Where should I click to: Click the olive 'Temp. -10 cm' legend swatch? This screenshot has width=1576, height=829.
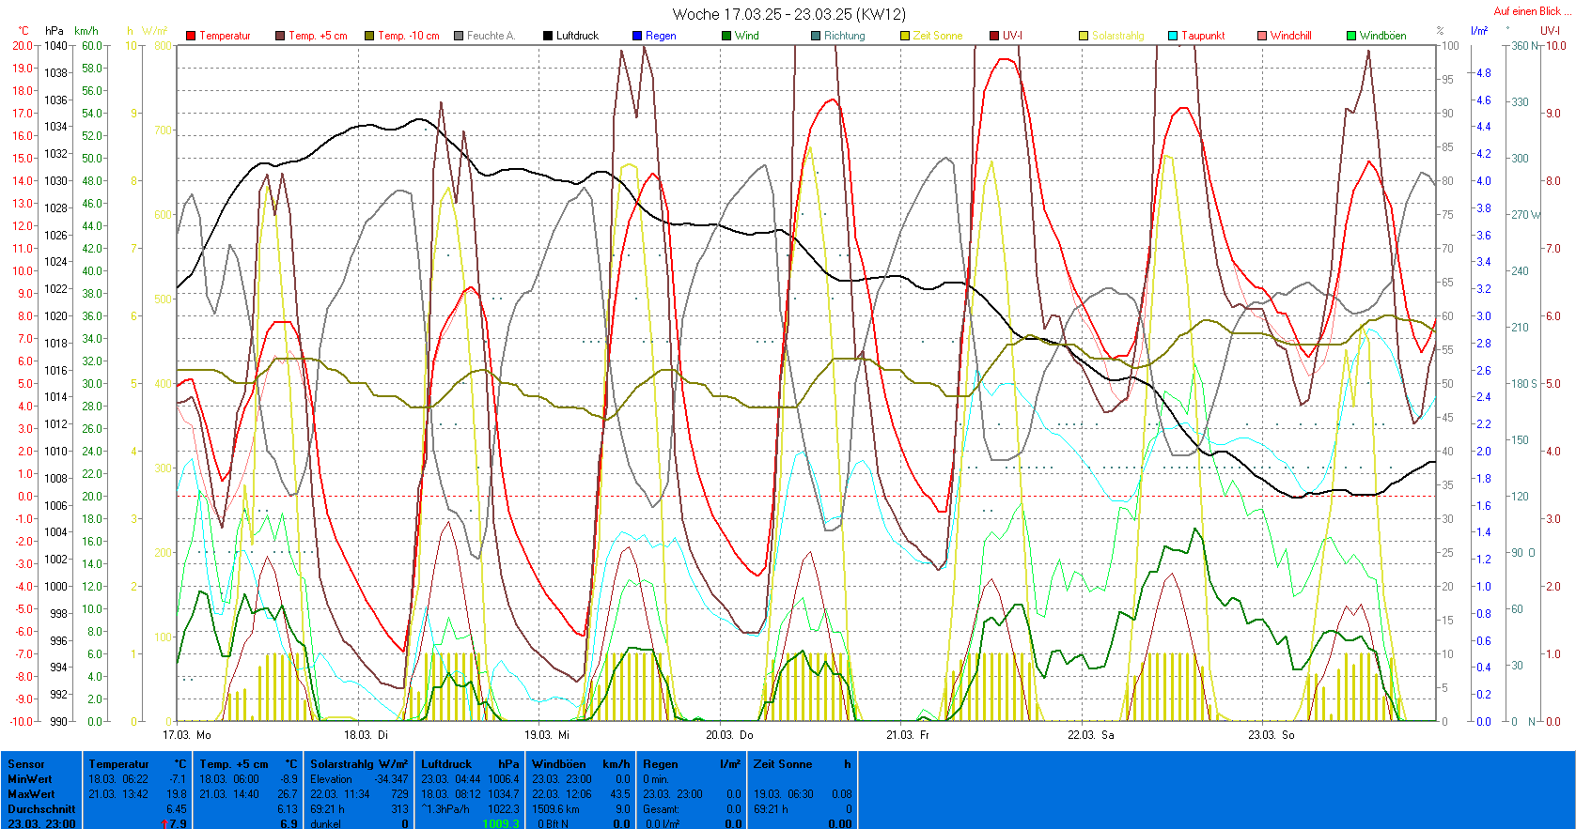(369, 36)
